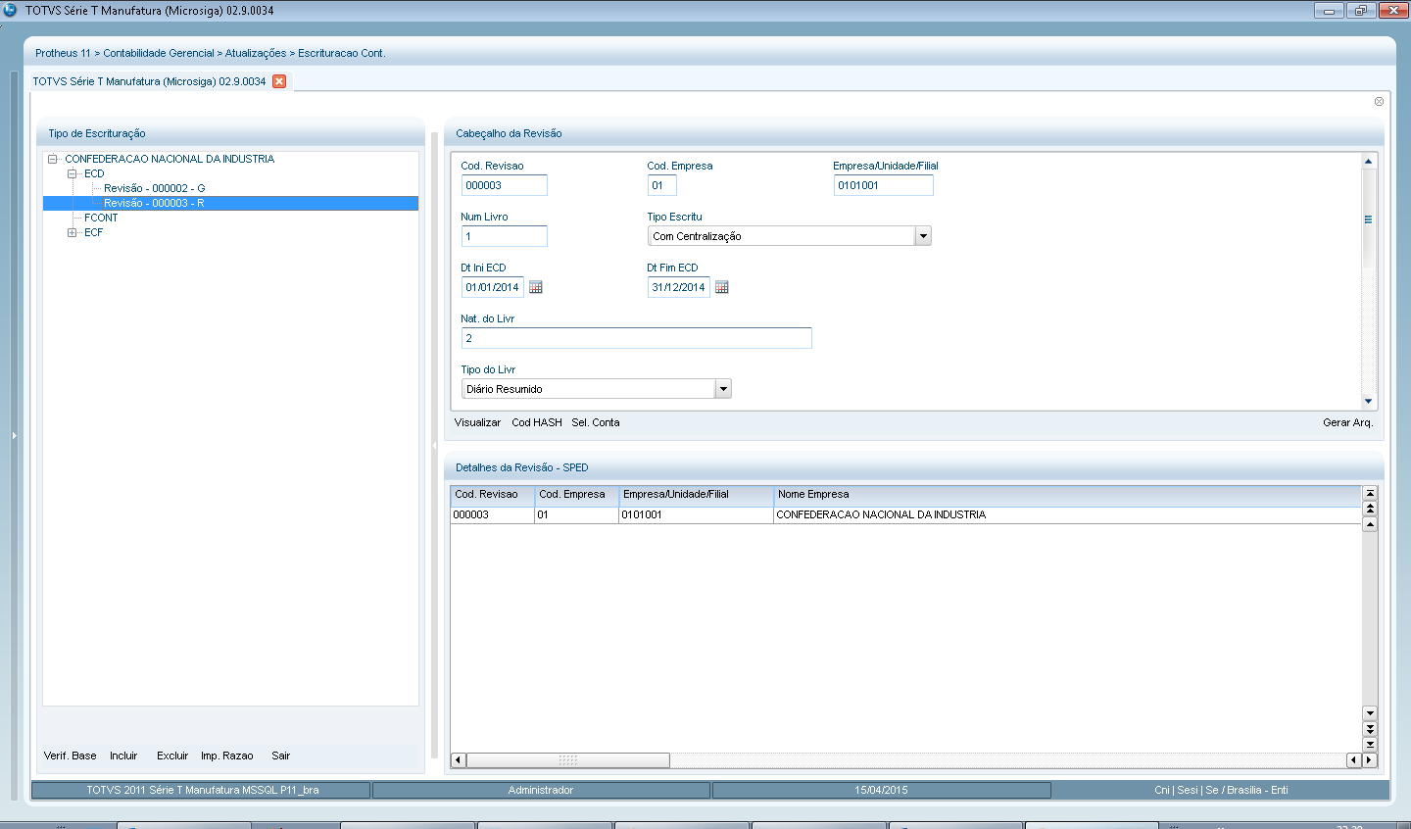Screen dimensions: 1411x829
Task: Click the 15/04/2015 date in the status bar
Action: coord(881,790)
